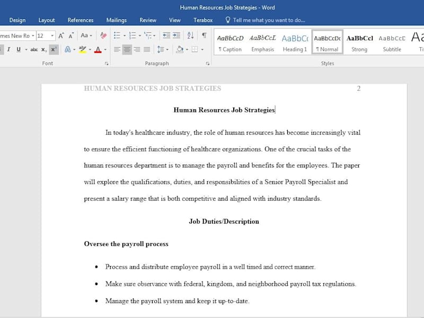424x318 pixels.
Task: Click the Oversee the payroll process subheading
Action: click(126, 244)
